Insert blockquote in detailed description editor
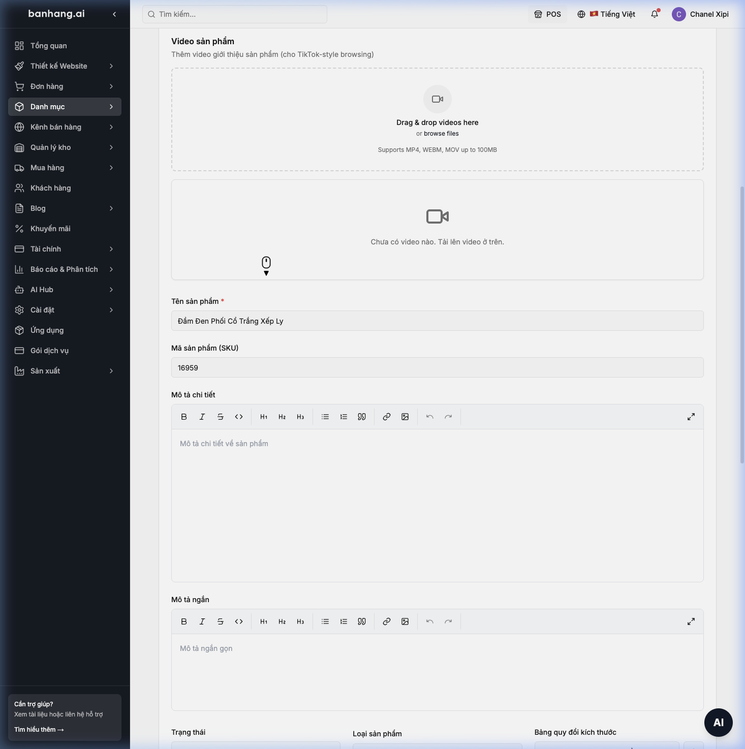 [362, 417]
